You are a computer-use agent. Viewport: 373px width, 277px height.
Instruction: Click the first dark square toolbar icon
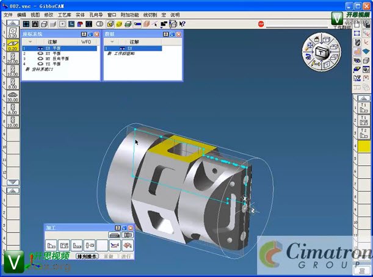[x=26, y=24]
